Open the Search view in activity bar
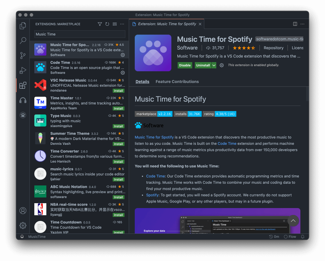This screenshot has width=325, height=261. point(23,41)
